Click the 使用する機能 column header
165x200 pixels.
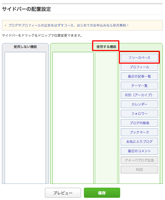coord(106,47)
